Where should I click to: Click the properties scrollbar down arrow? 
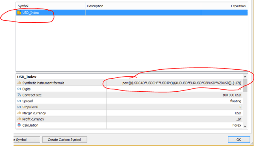coord(245,126)
